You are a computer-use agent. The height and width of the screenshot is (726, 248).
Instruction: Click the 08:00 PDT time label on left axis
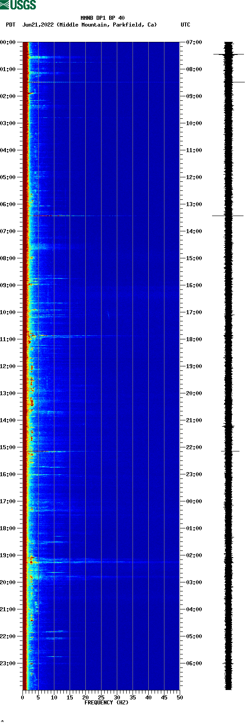click(x=8, y=258)
